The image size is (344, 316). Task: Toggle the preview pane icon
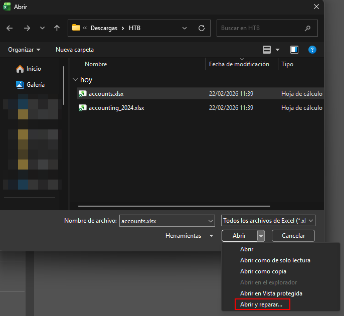294,50
